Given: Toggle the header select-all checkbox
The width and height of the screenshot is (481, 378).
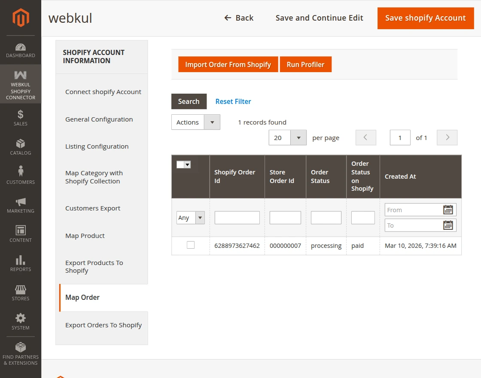Looking at the screenshot, I should coord(180,165).
